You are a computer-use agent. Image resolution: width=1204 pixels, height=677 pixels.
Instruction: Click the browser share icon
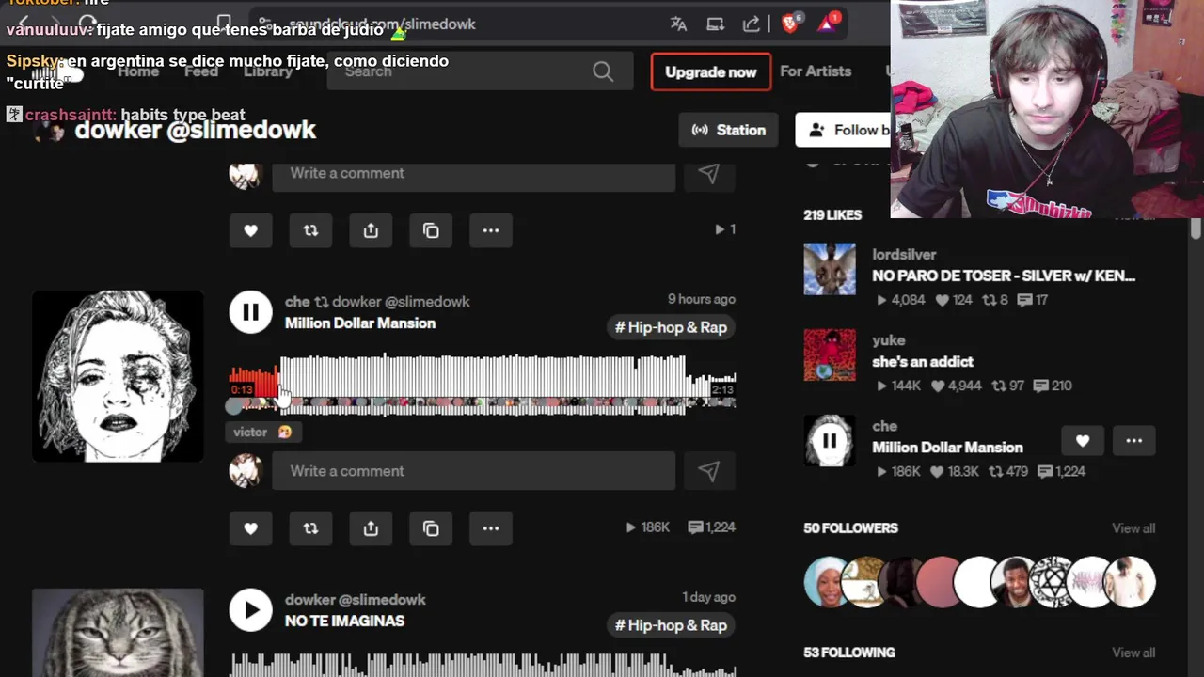(x=752, y=24)
